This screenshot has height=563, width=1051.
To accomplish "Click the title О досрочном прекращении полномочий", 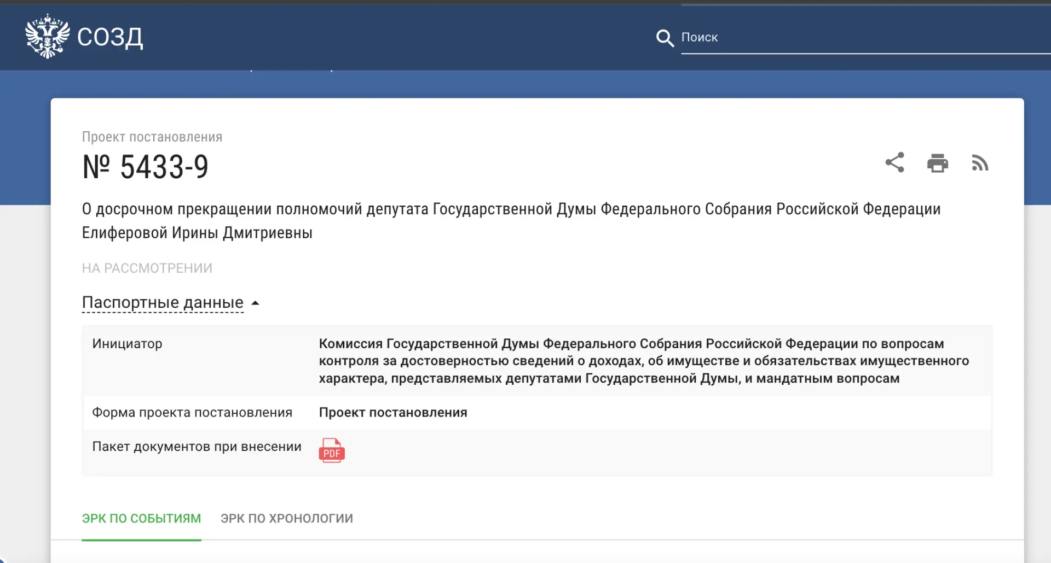I will tap(511, 221).
